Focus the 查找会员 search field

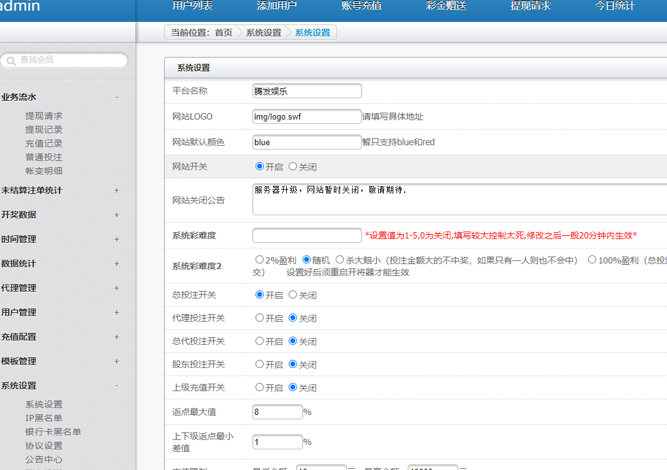64,60
